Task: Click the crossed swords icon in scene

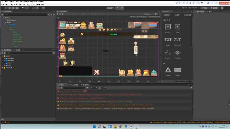Action: click(97, 72)
